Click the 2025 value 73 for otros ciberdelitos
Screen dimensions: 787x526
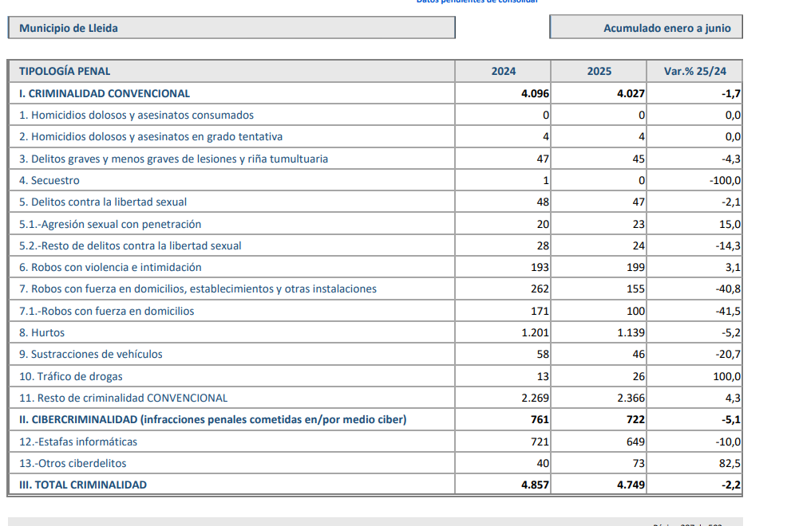click(x=639, y=463)
